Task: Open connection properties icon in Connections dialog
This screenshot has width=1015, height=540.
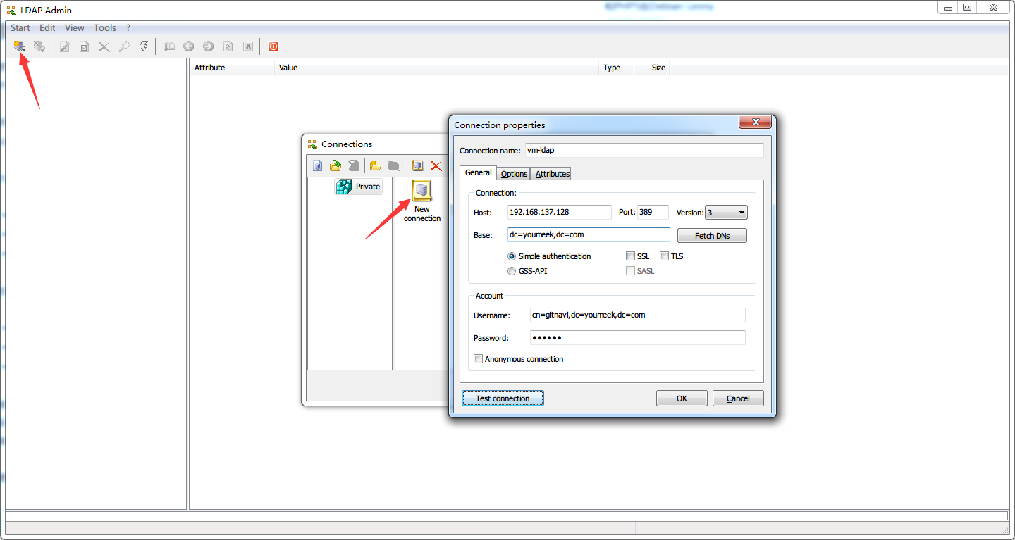Action: (x=417, y=165)
